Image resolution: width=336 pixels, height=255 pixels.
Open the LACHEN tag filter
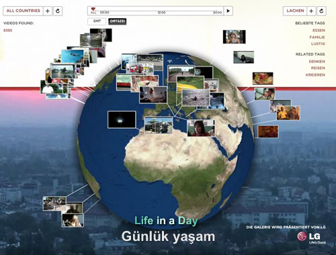click(295, 11)
